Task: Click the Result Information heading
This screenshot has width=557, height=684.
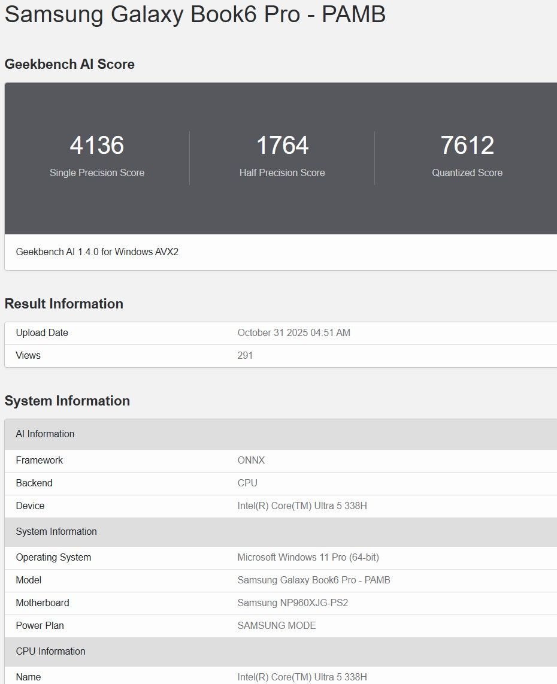Action: point(64,304)
